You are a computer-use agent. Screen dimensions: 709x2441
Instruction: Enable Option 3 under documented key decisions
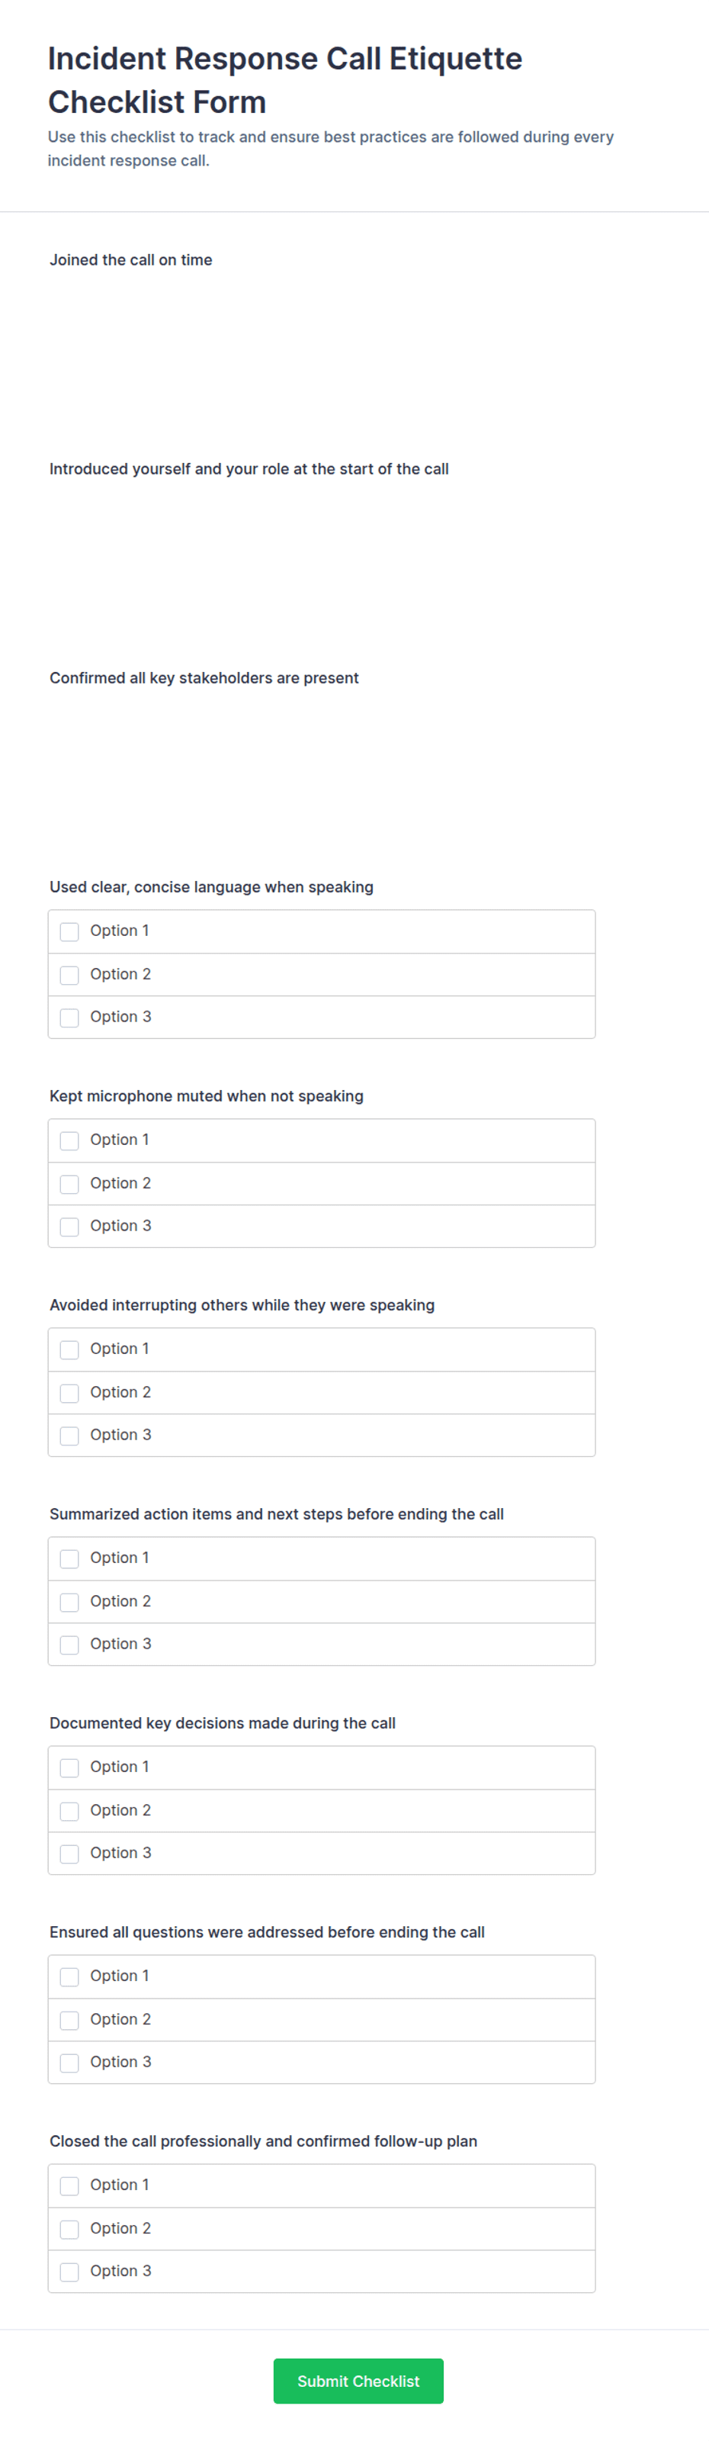click(x=69, y=1854)
